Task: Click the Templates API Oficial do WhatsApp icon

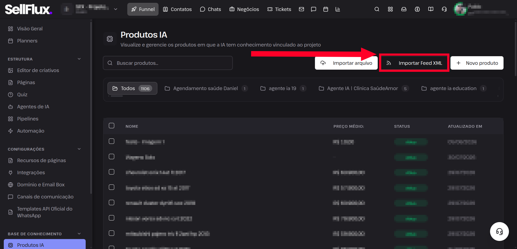Action: point(11,212)
